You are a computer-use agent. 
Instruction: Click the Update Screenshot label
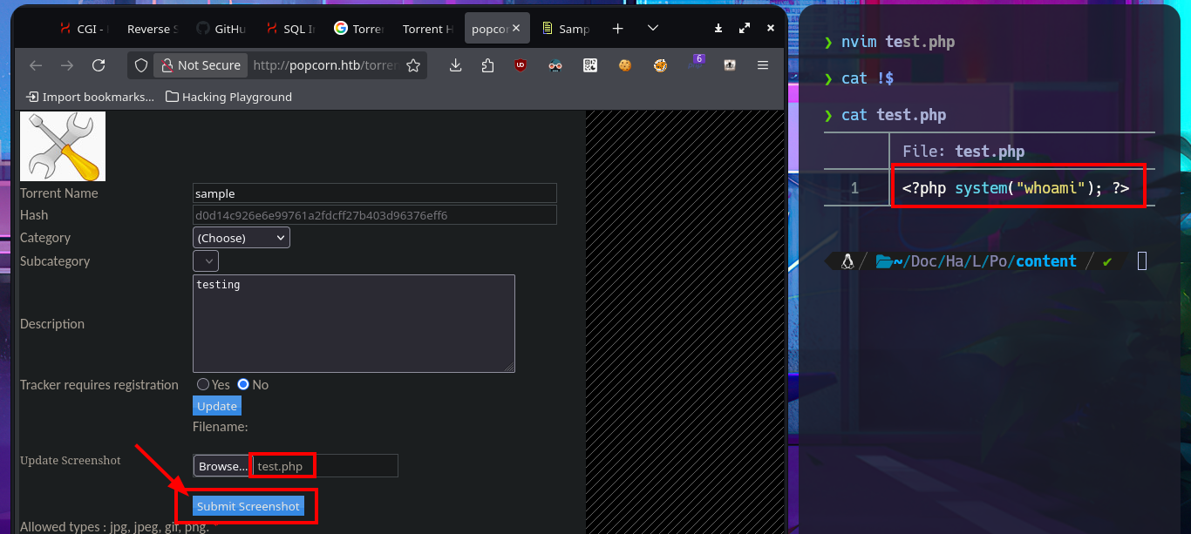pos(71,460)
